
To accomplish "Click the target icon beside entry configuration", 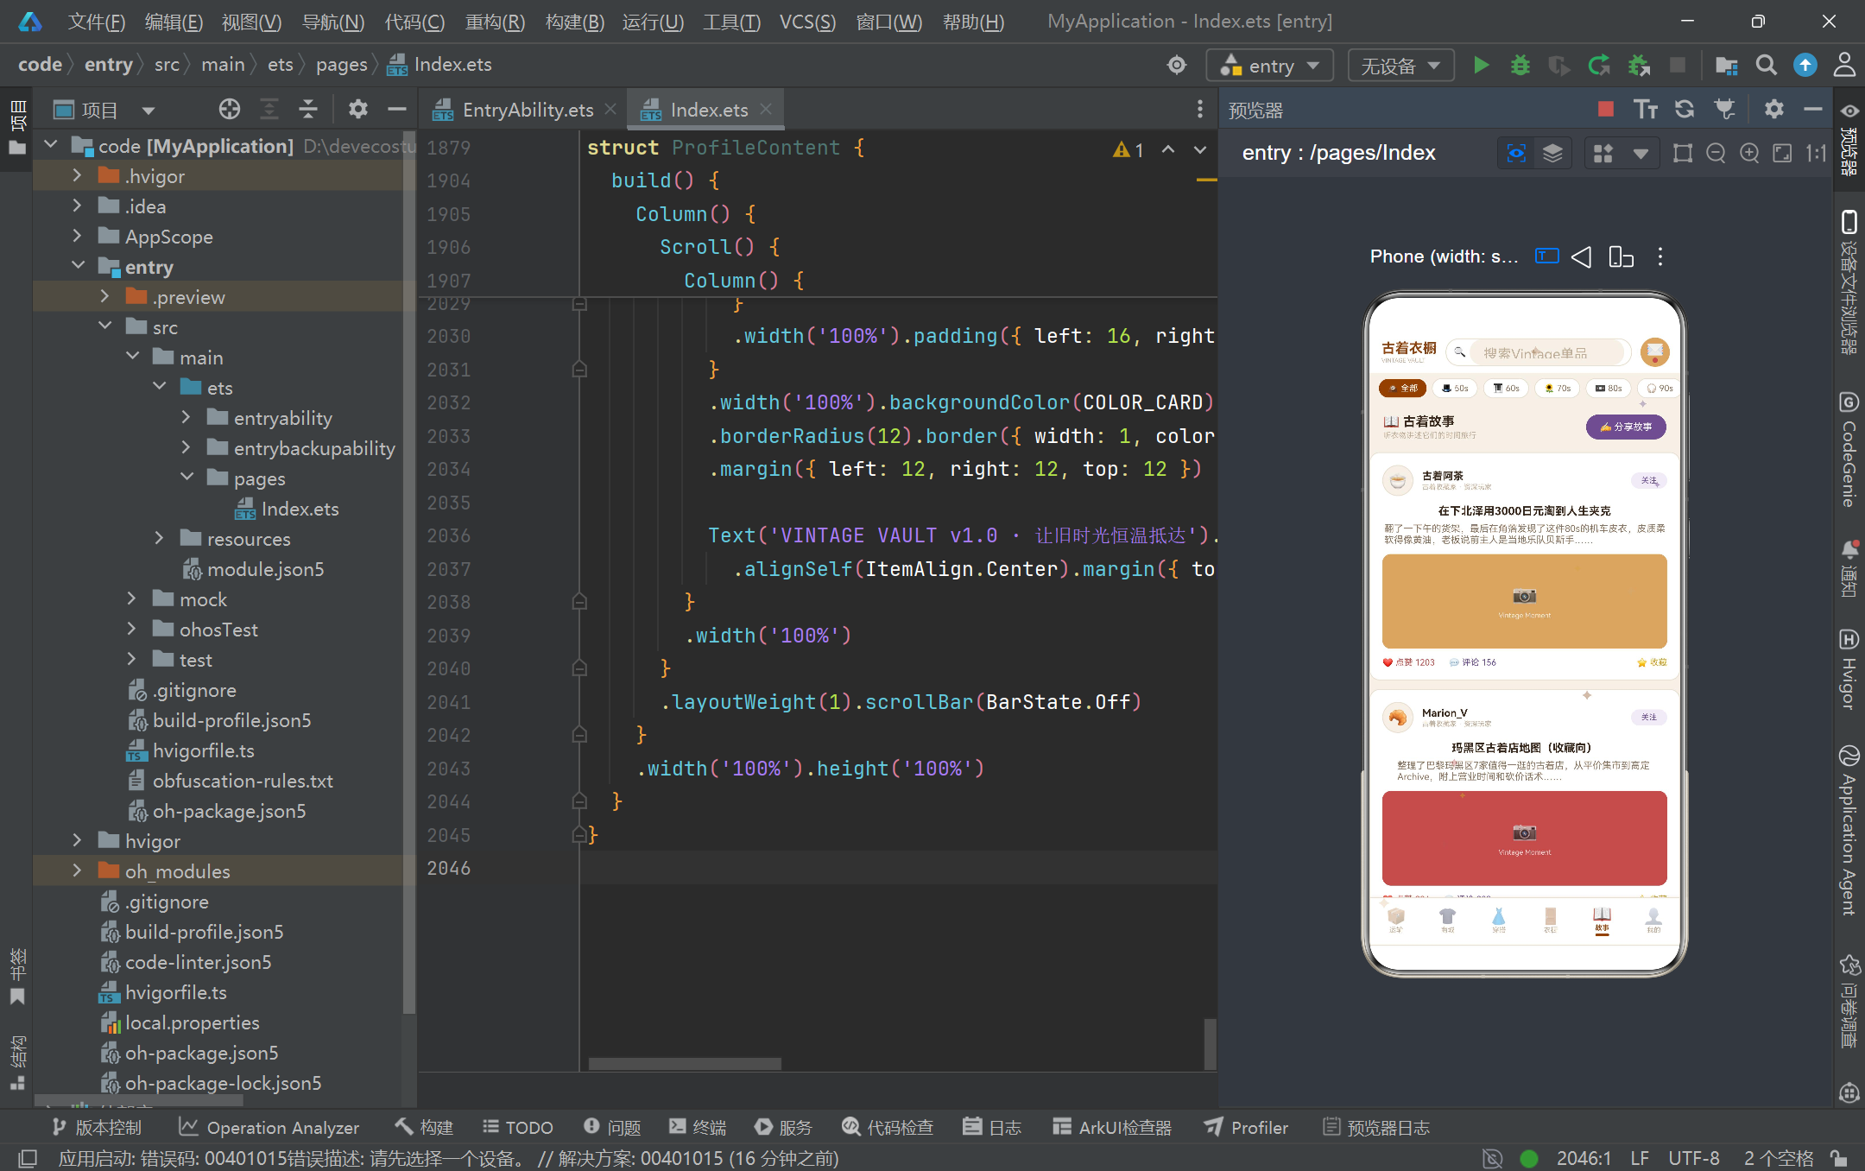I will tap(1176, 65).
